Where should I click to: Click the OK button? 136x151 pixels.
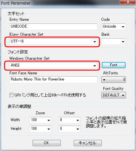click(x=47, y=143)
